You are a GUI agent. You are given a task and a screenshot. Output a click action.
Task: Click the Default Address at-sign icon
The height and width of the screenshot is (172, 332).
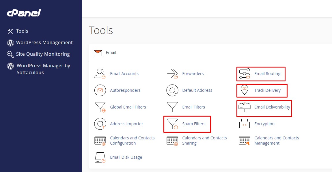pos(172,90)
